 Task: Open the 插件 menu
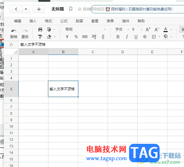126,21
